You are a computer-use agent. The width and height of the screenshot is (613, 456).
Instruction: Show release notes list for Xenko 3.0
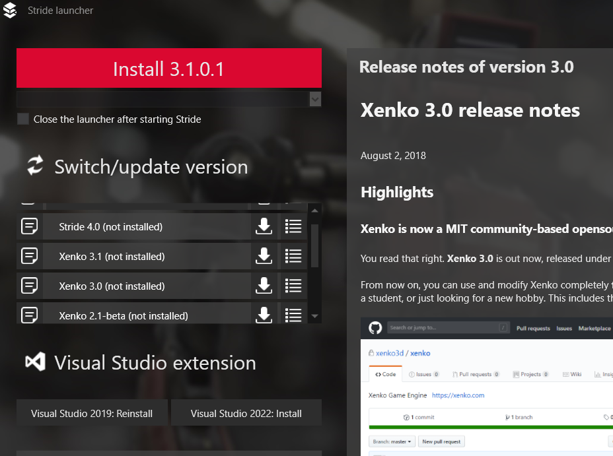[x=293, y=286]
